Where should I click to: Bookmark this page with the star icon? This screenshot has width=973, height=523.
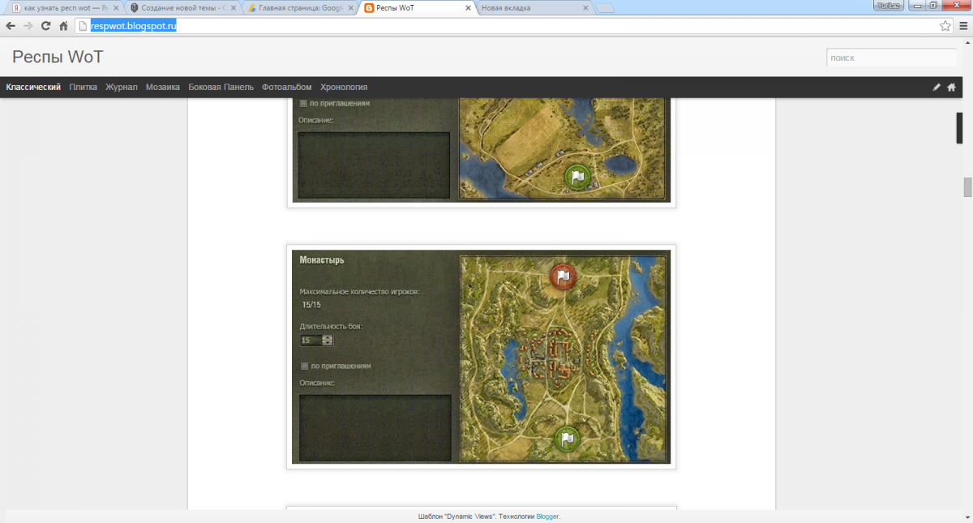click(x=945, y=25)
